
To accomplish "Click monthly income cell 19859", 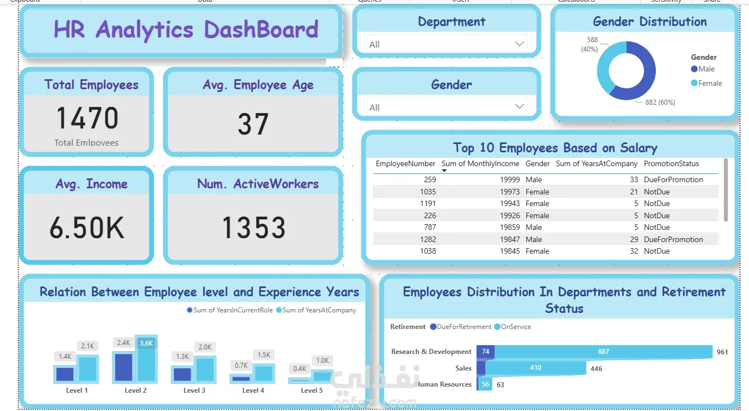I will click(510, 228).
